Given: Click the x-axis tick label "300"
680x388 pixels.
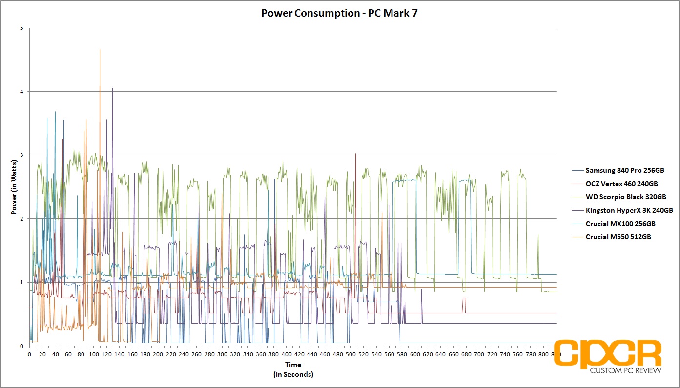Looking at the screenshot, I should pos(222,354).
